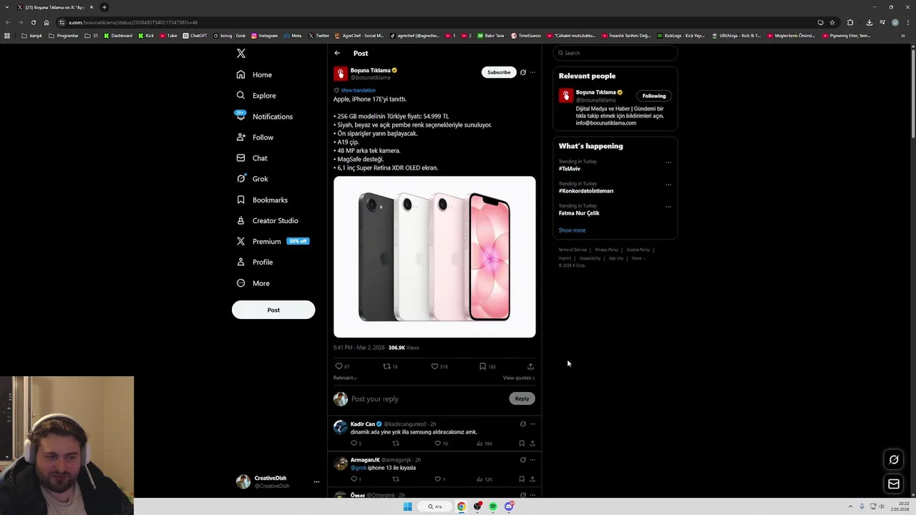The image size is (916, 515).
Task: Open a new Chrome tab
Action: tap(104, 7)
